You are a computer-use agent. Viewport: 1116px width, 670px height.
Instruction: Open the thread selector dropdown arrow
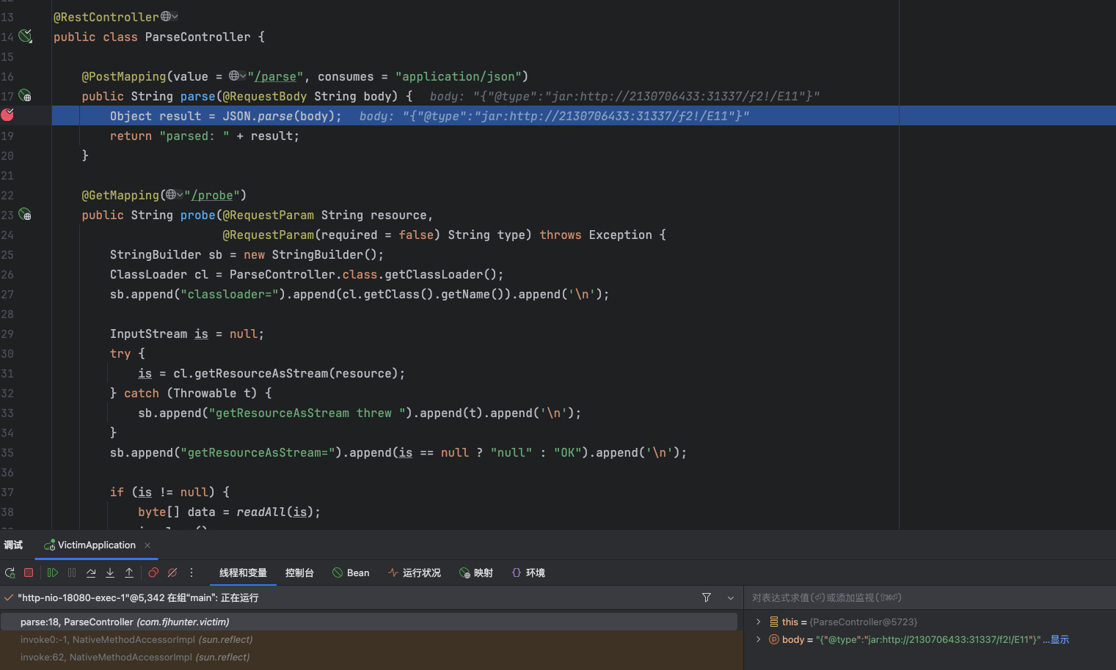tap(731, 597)
